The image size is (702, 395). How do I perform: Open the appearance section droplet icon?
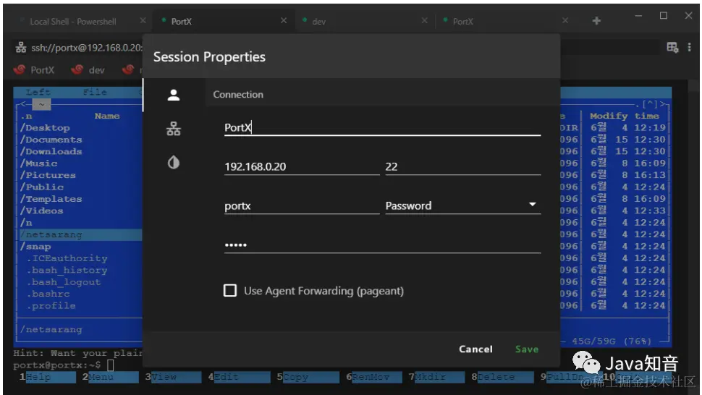[174, 162]
